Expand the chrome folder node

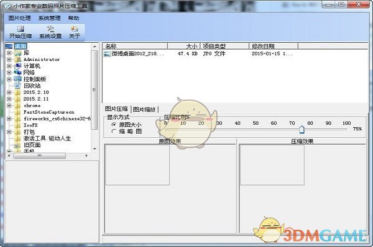tap(9, 106)
